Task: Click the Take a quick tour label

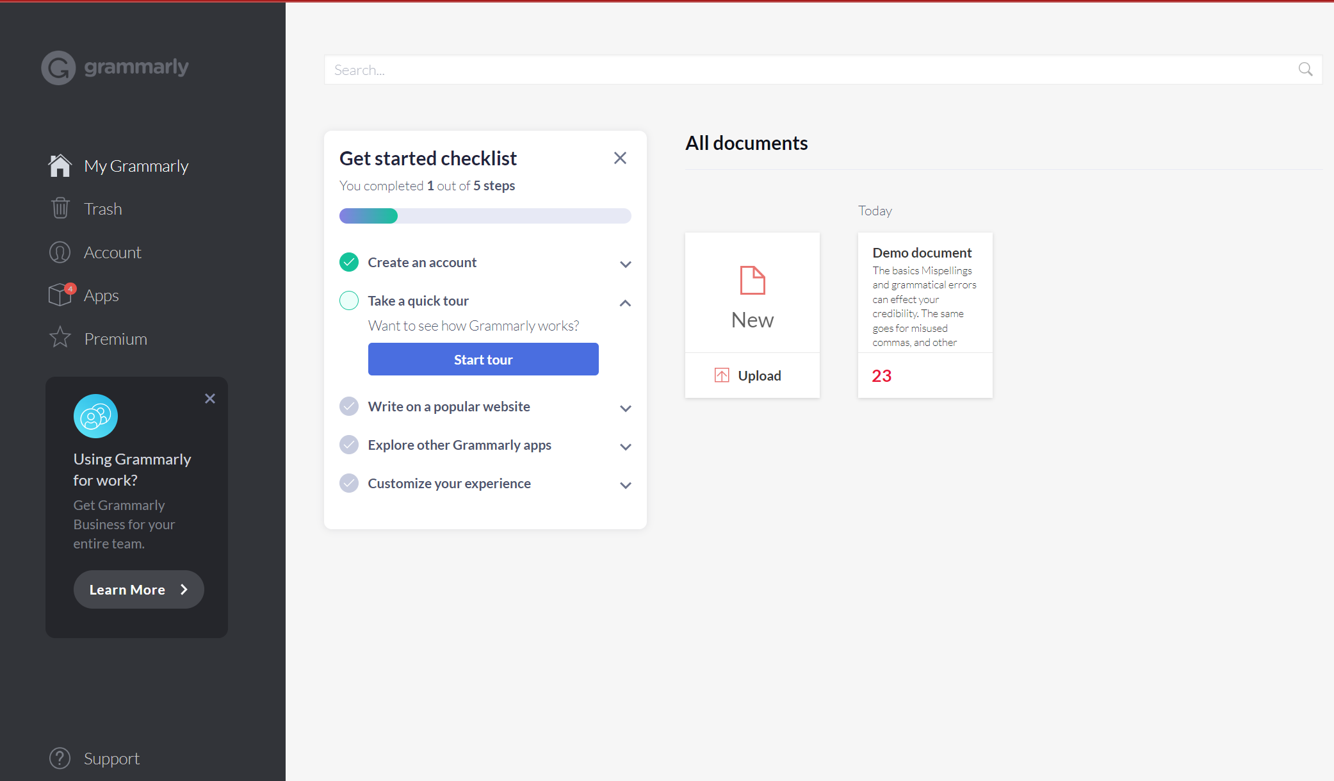Action: 418,300
